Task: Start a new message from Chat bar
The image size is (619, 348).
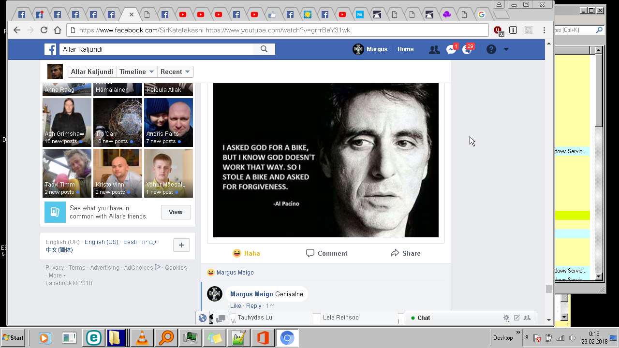Action: coord(517,318)
